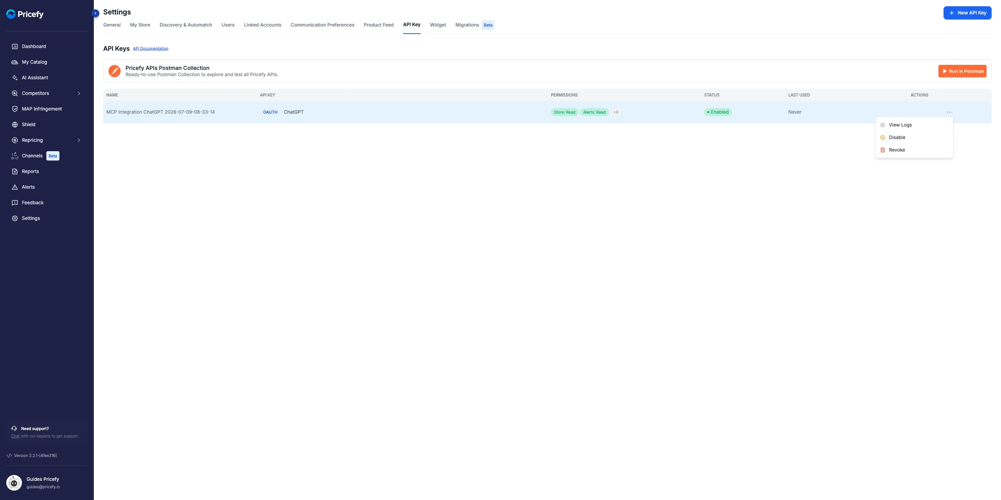Screen dimensions: 1001x500
Task: Click the LAST USED column header
Action: coord(799,95)
